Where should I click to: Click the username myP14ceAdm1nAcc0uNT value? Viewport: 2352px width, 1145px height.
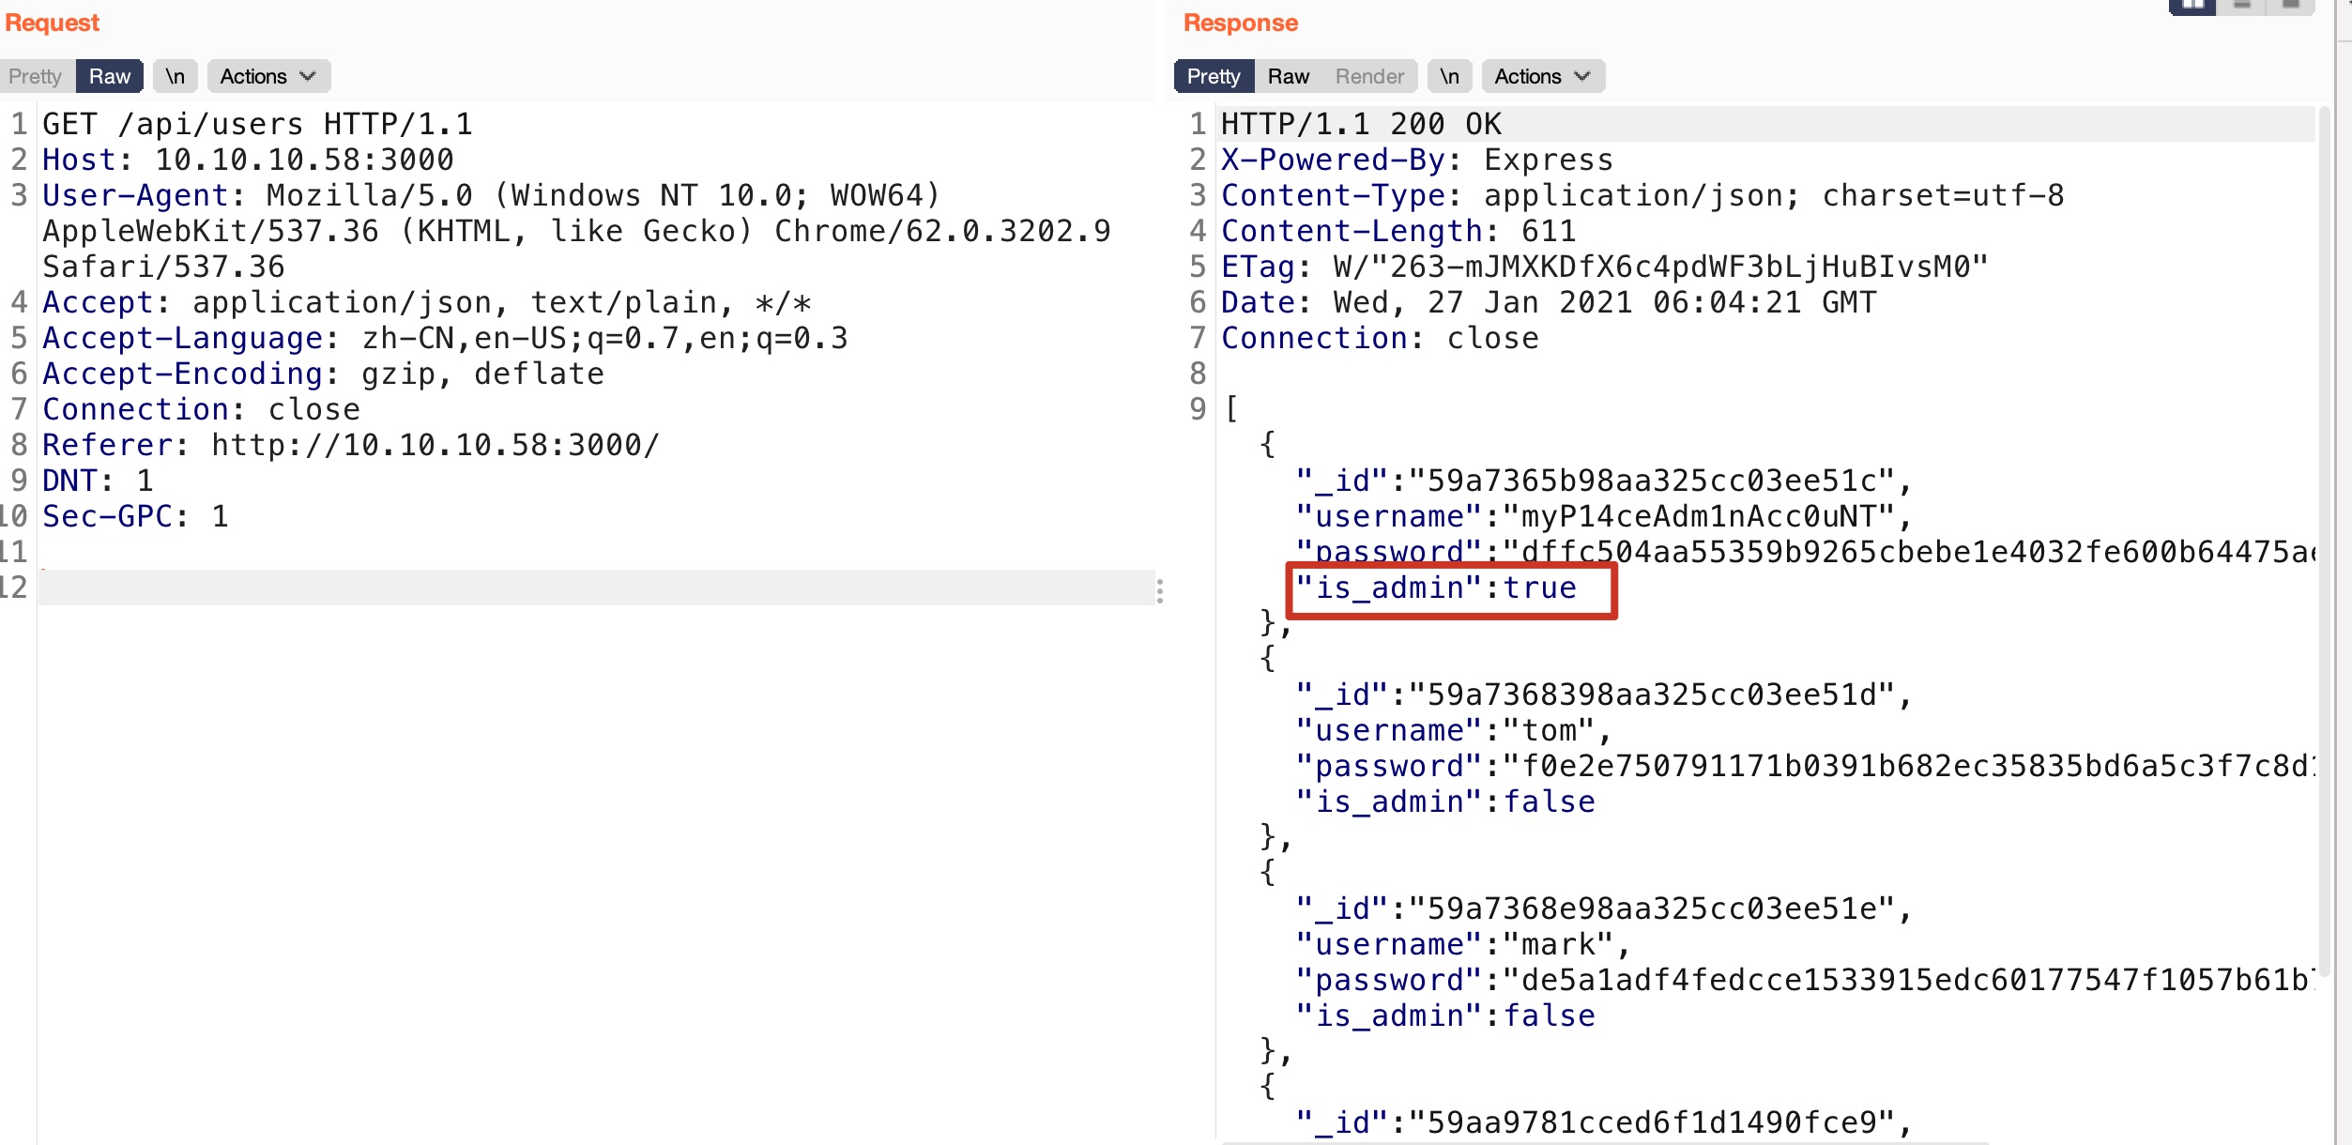coord(1697,517)
